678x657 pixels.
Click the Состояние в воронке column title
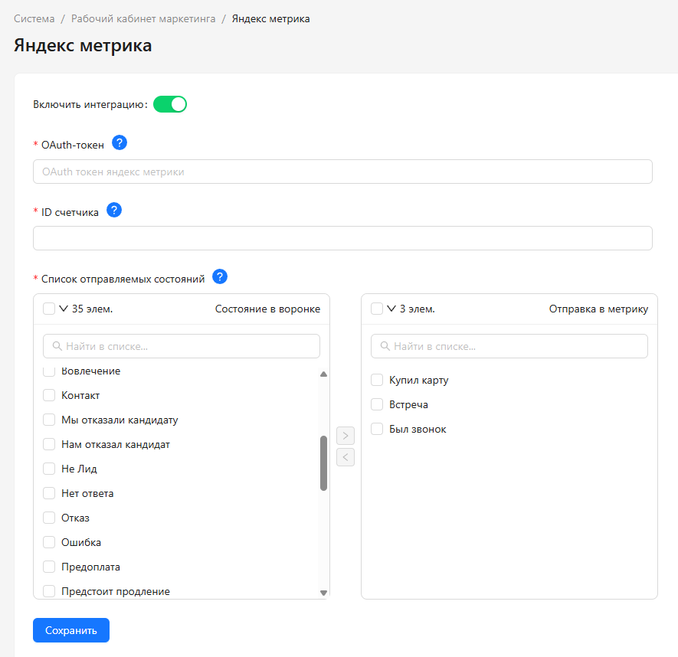click(x=267, y=309)
